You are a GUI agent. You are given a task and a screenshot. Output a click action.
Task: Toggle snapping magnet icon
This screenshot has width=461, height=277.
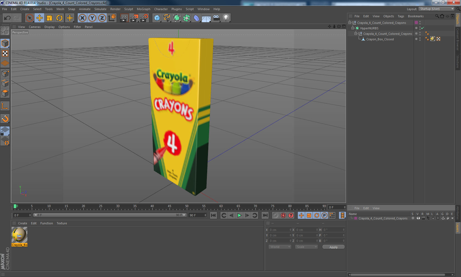[x=5, y=119]
